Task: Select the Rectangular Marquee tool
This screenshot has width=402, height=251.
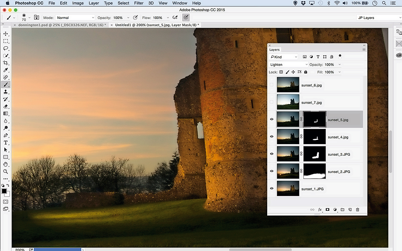Action: coord(6,41)
